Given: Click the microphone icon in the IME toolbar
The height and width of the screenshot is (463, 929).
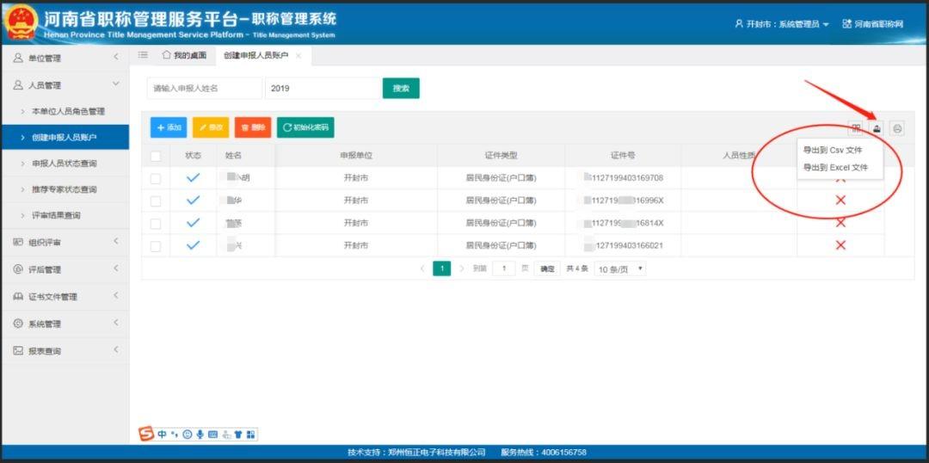Looking at the screenshot, I should point(200,435).
